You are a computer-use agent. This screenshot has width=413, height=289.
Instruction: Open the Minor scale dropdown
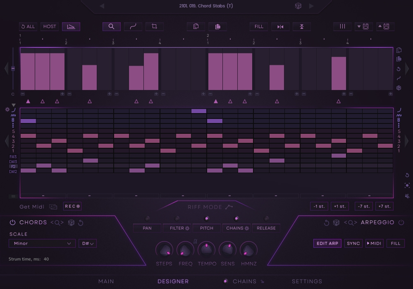click(x=42, y=243)
